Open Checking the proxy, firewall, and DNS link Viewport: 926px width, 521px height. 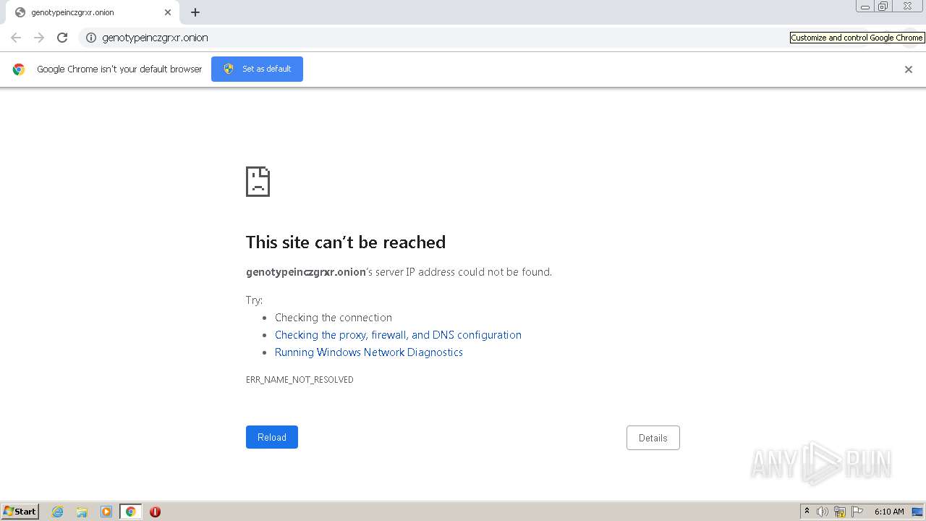coord(398,335)
